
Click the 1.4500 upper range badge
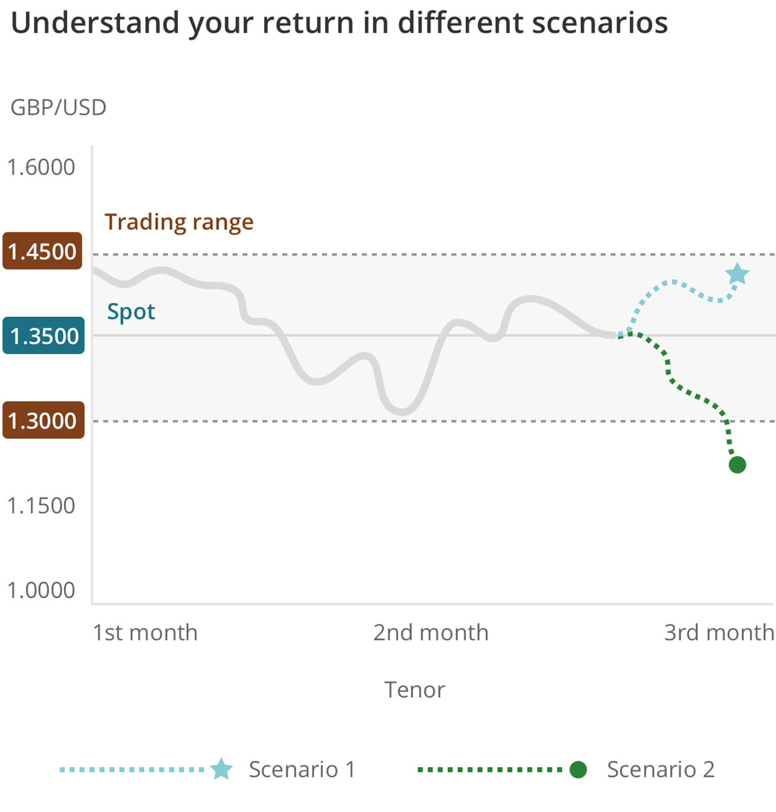[x=42, y=251]
